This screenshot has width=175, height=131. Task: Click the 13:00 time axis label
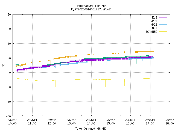pyautogui.click(x=71, y=123)
